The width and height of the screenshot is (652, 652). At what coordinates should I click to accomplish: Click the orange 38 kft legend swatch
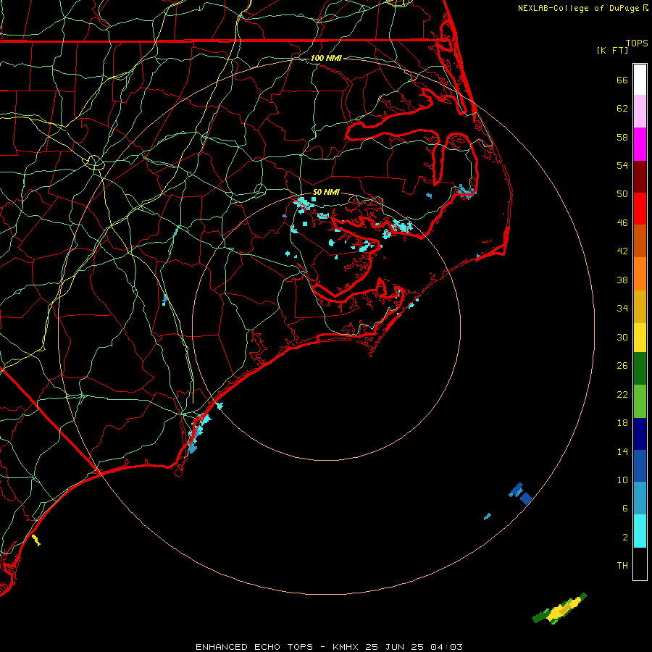pos(640,274)
